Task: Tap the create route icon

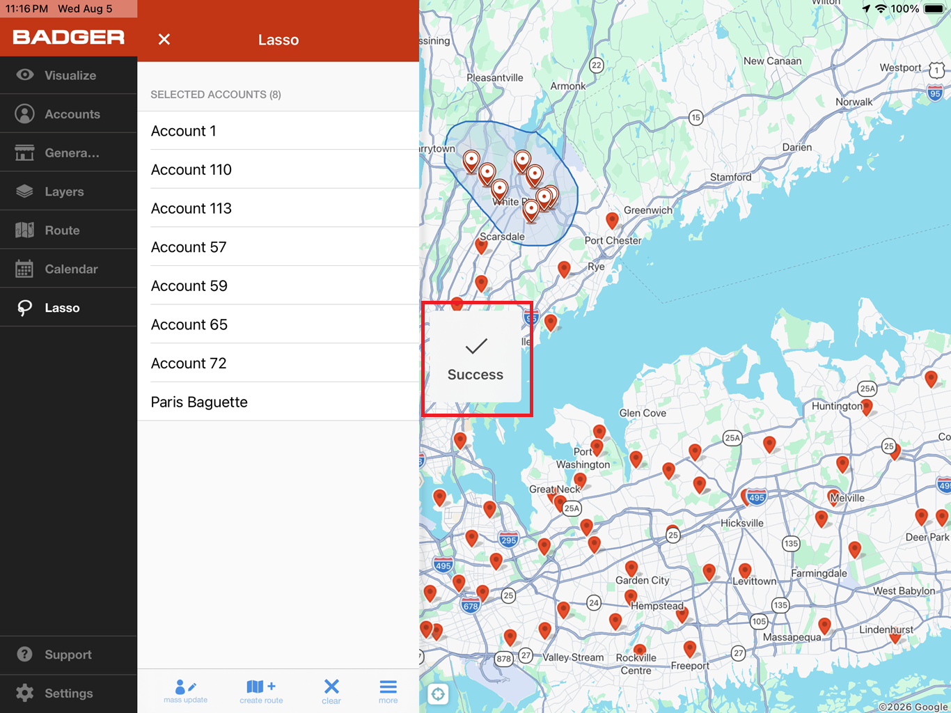Action: 261,691
